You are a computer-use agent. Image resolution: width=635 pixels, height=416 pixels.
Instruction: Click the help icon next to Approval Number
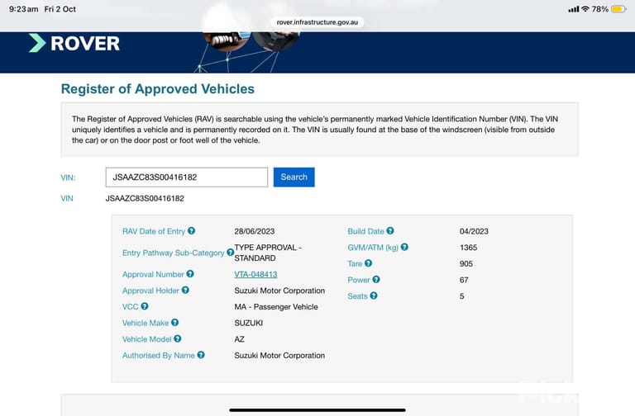point(190,274)
